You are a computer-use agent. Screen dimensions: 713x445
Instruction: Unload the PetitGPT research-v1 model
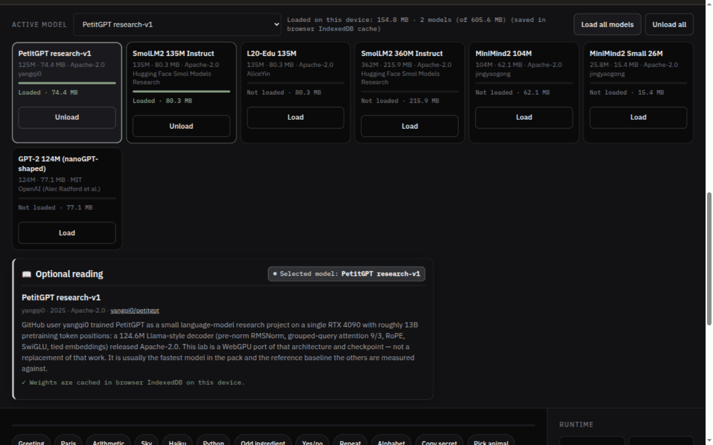coord(67,118)
